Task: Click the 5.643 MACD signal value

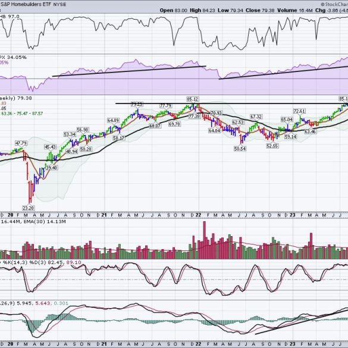Action: [43, 303]
